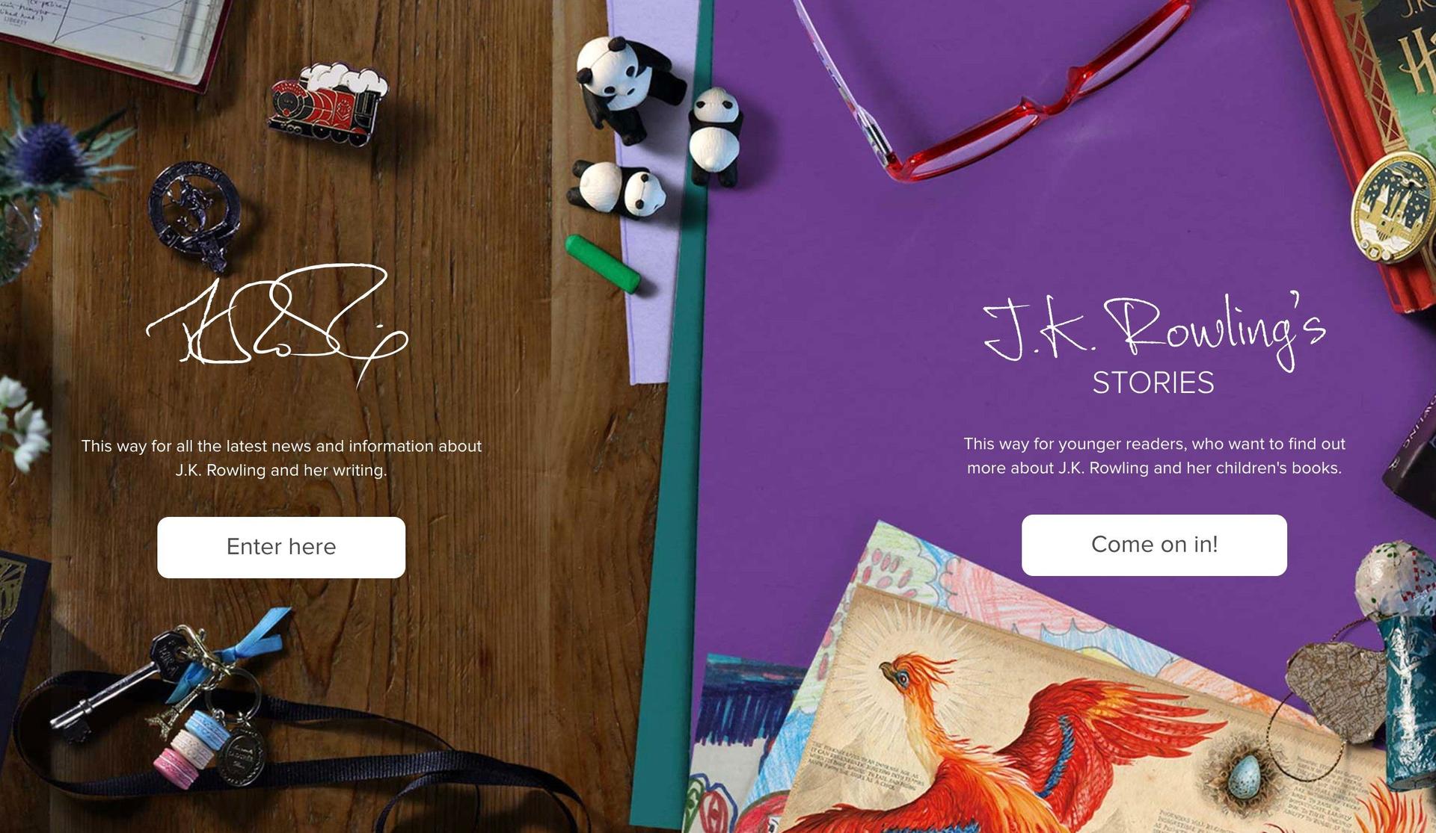Click the "Come on in!" button
The width and height of the screenshot is (1436, 833).
[x=1154, y=545]
